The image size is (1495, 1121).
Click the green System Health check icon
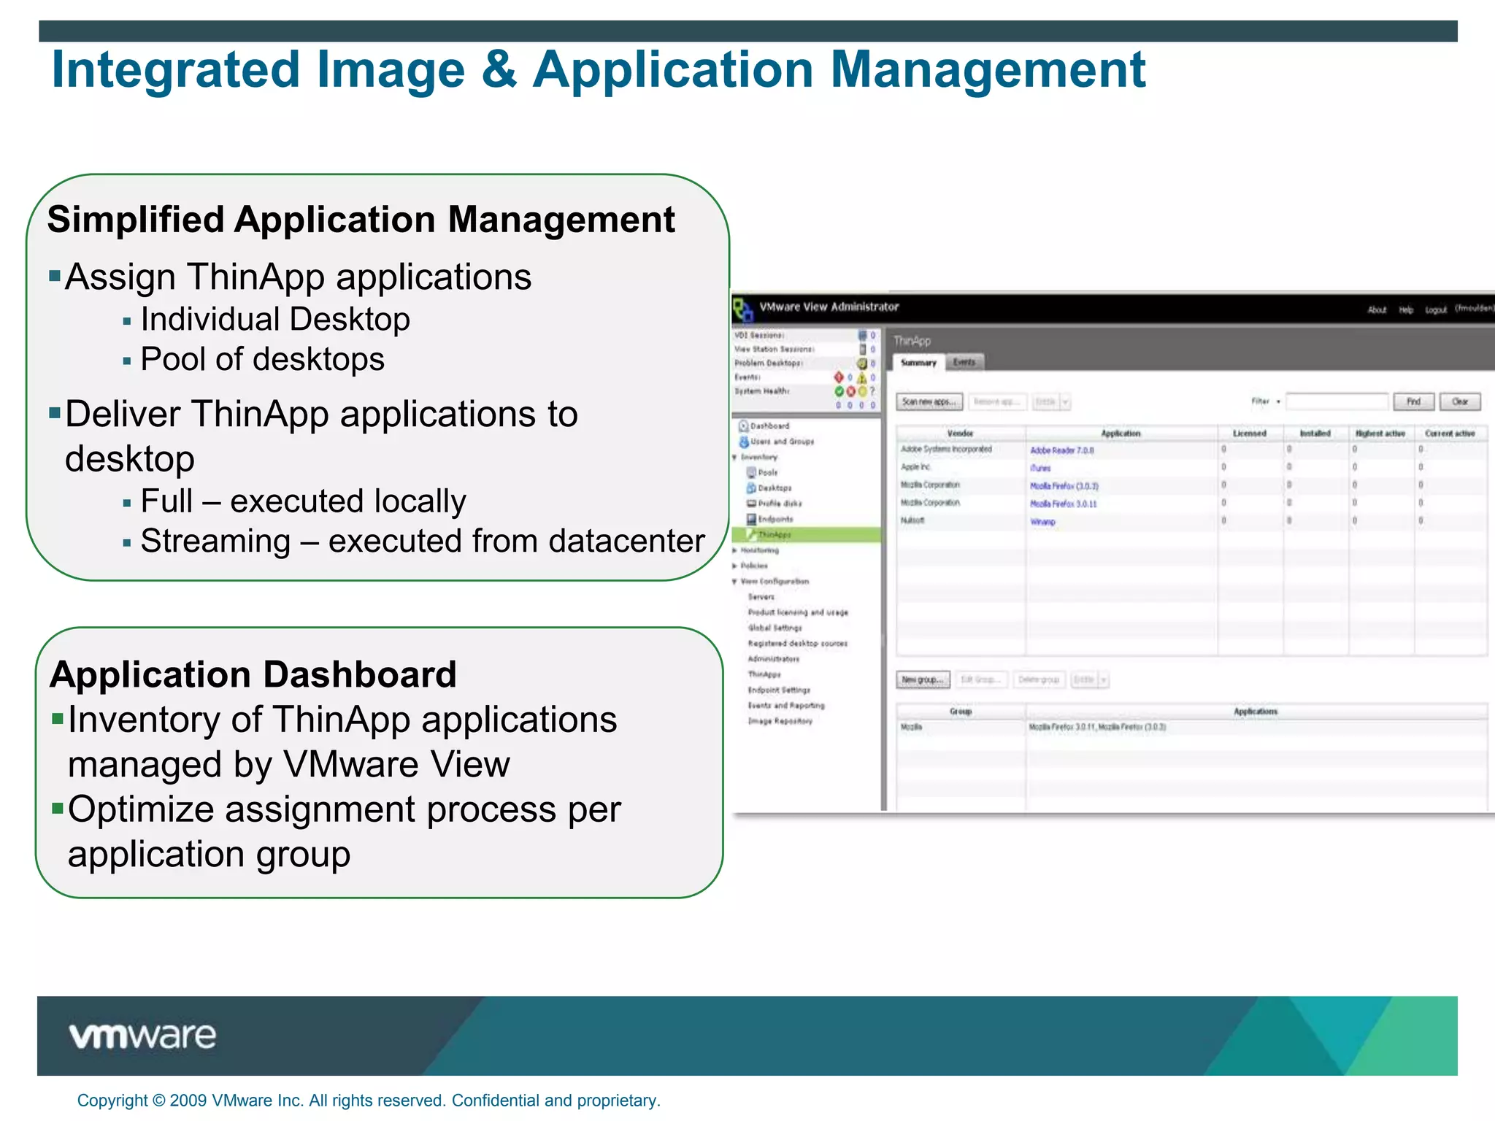[839, 391]
